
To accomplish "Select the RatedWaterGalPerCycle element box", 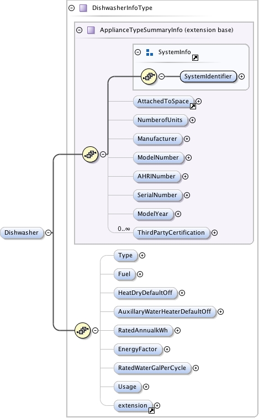I will (x=152, y=368).
